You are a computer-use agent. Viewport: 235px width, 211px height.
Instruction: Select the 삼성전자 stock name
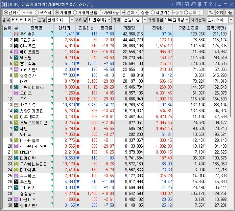coord(28,75)
